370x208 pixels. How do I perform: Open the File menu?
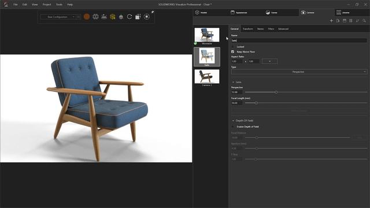click(16, 5)
